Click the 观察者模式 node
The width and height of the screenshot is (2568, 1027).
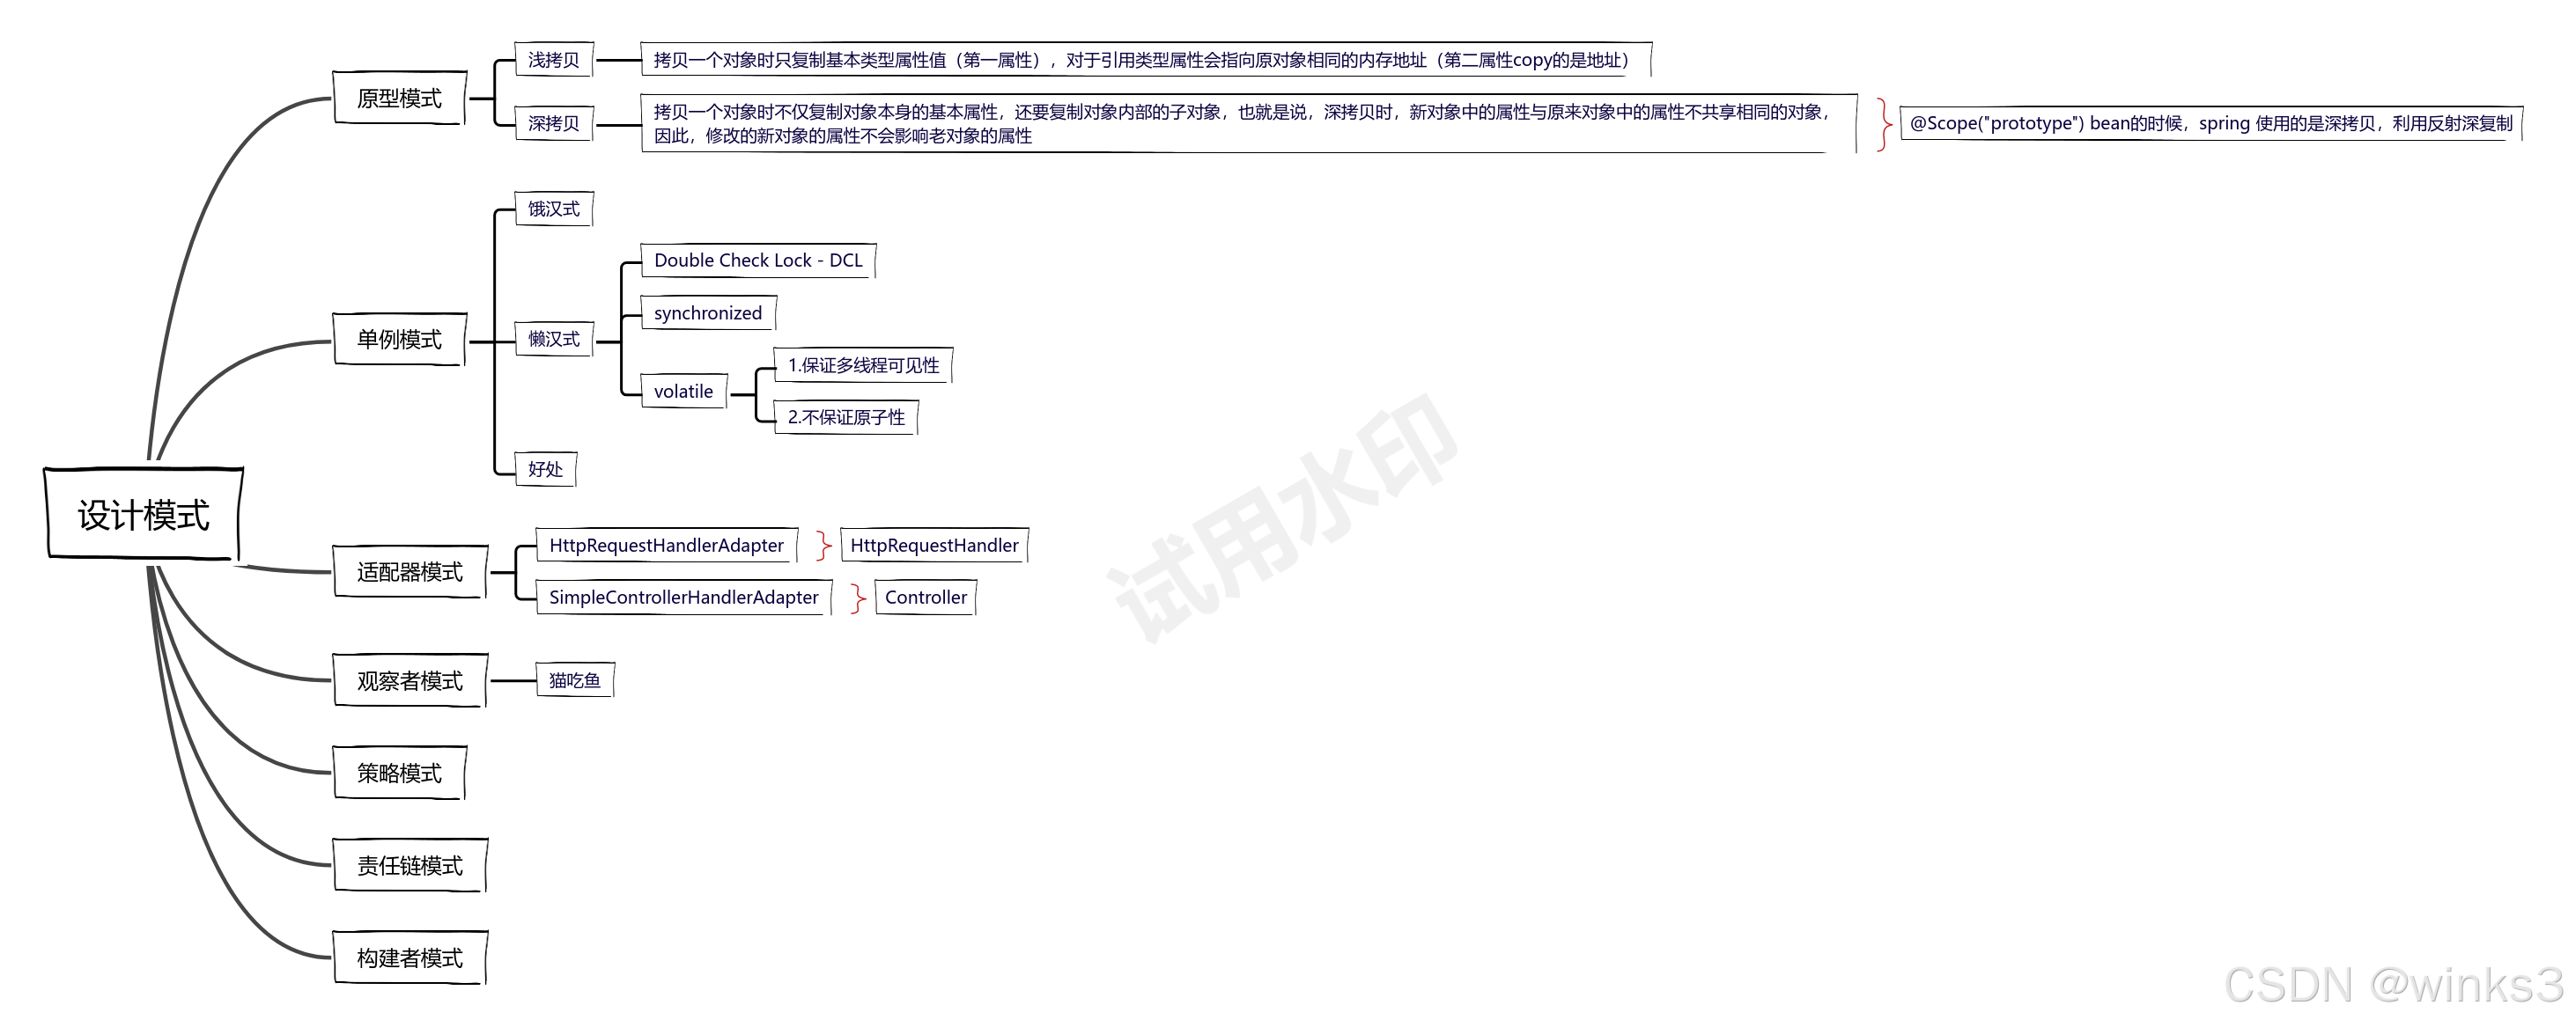coord(410,680)
